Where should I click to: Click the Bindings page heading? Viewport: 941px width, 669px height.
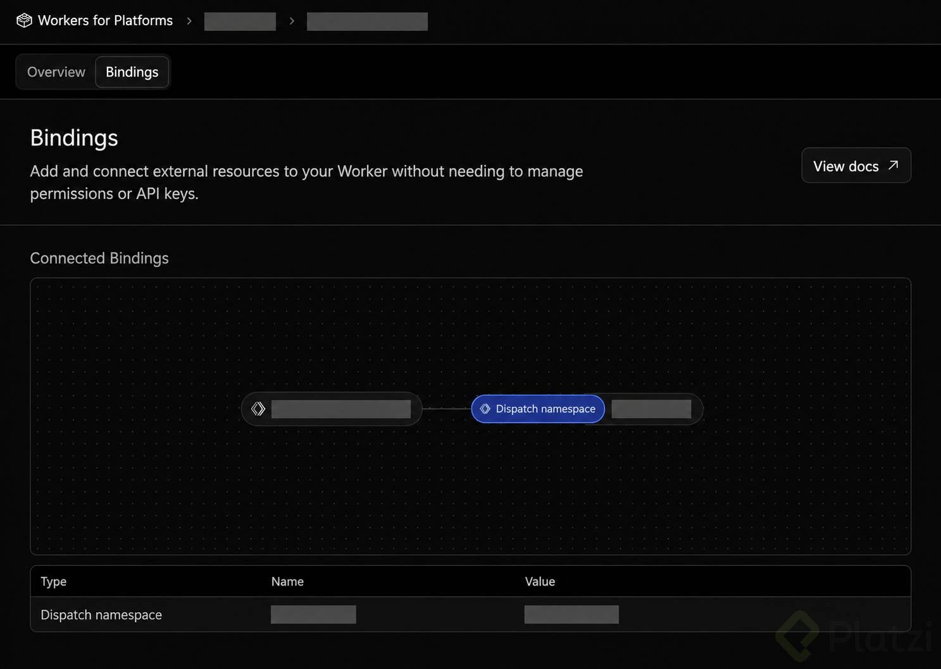74,138
